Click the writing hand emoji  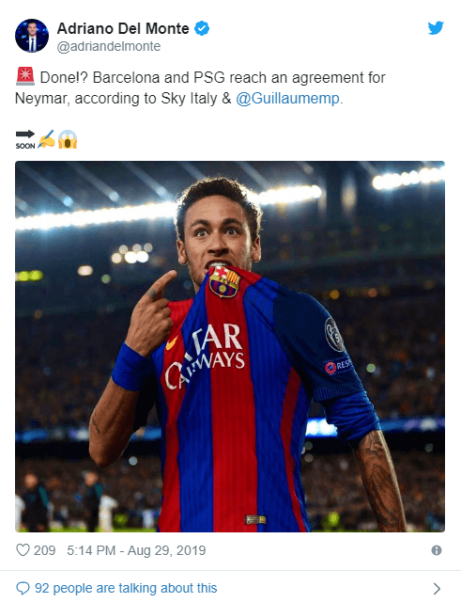(x=47, y=139)
